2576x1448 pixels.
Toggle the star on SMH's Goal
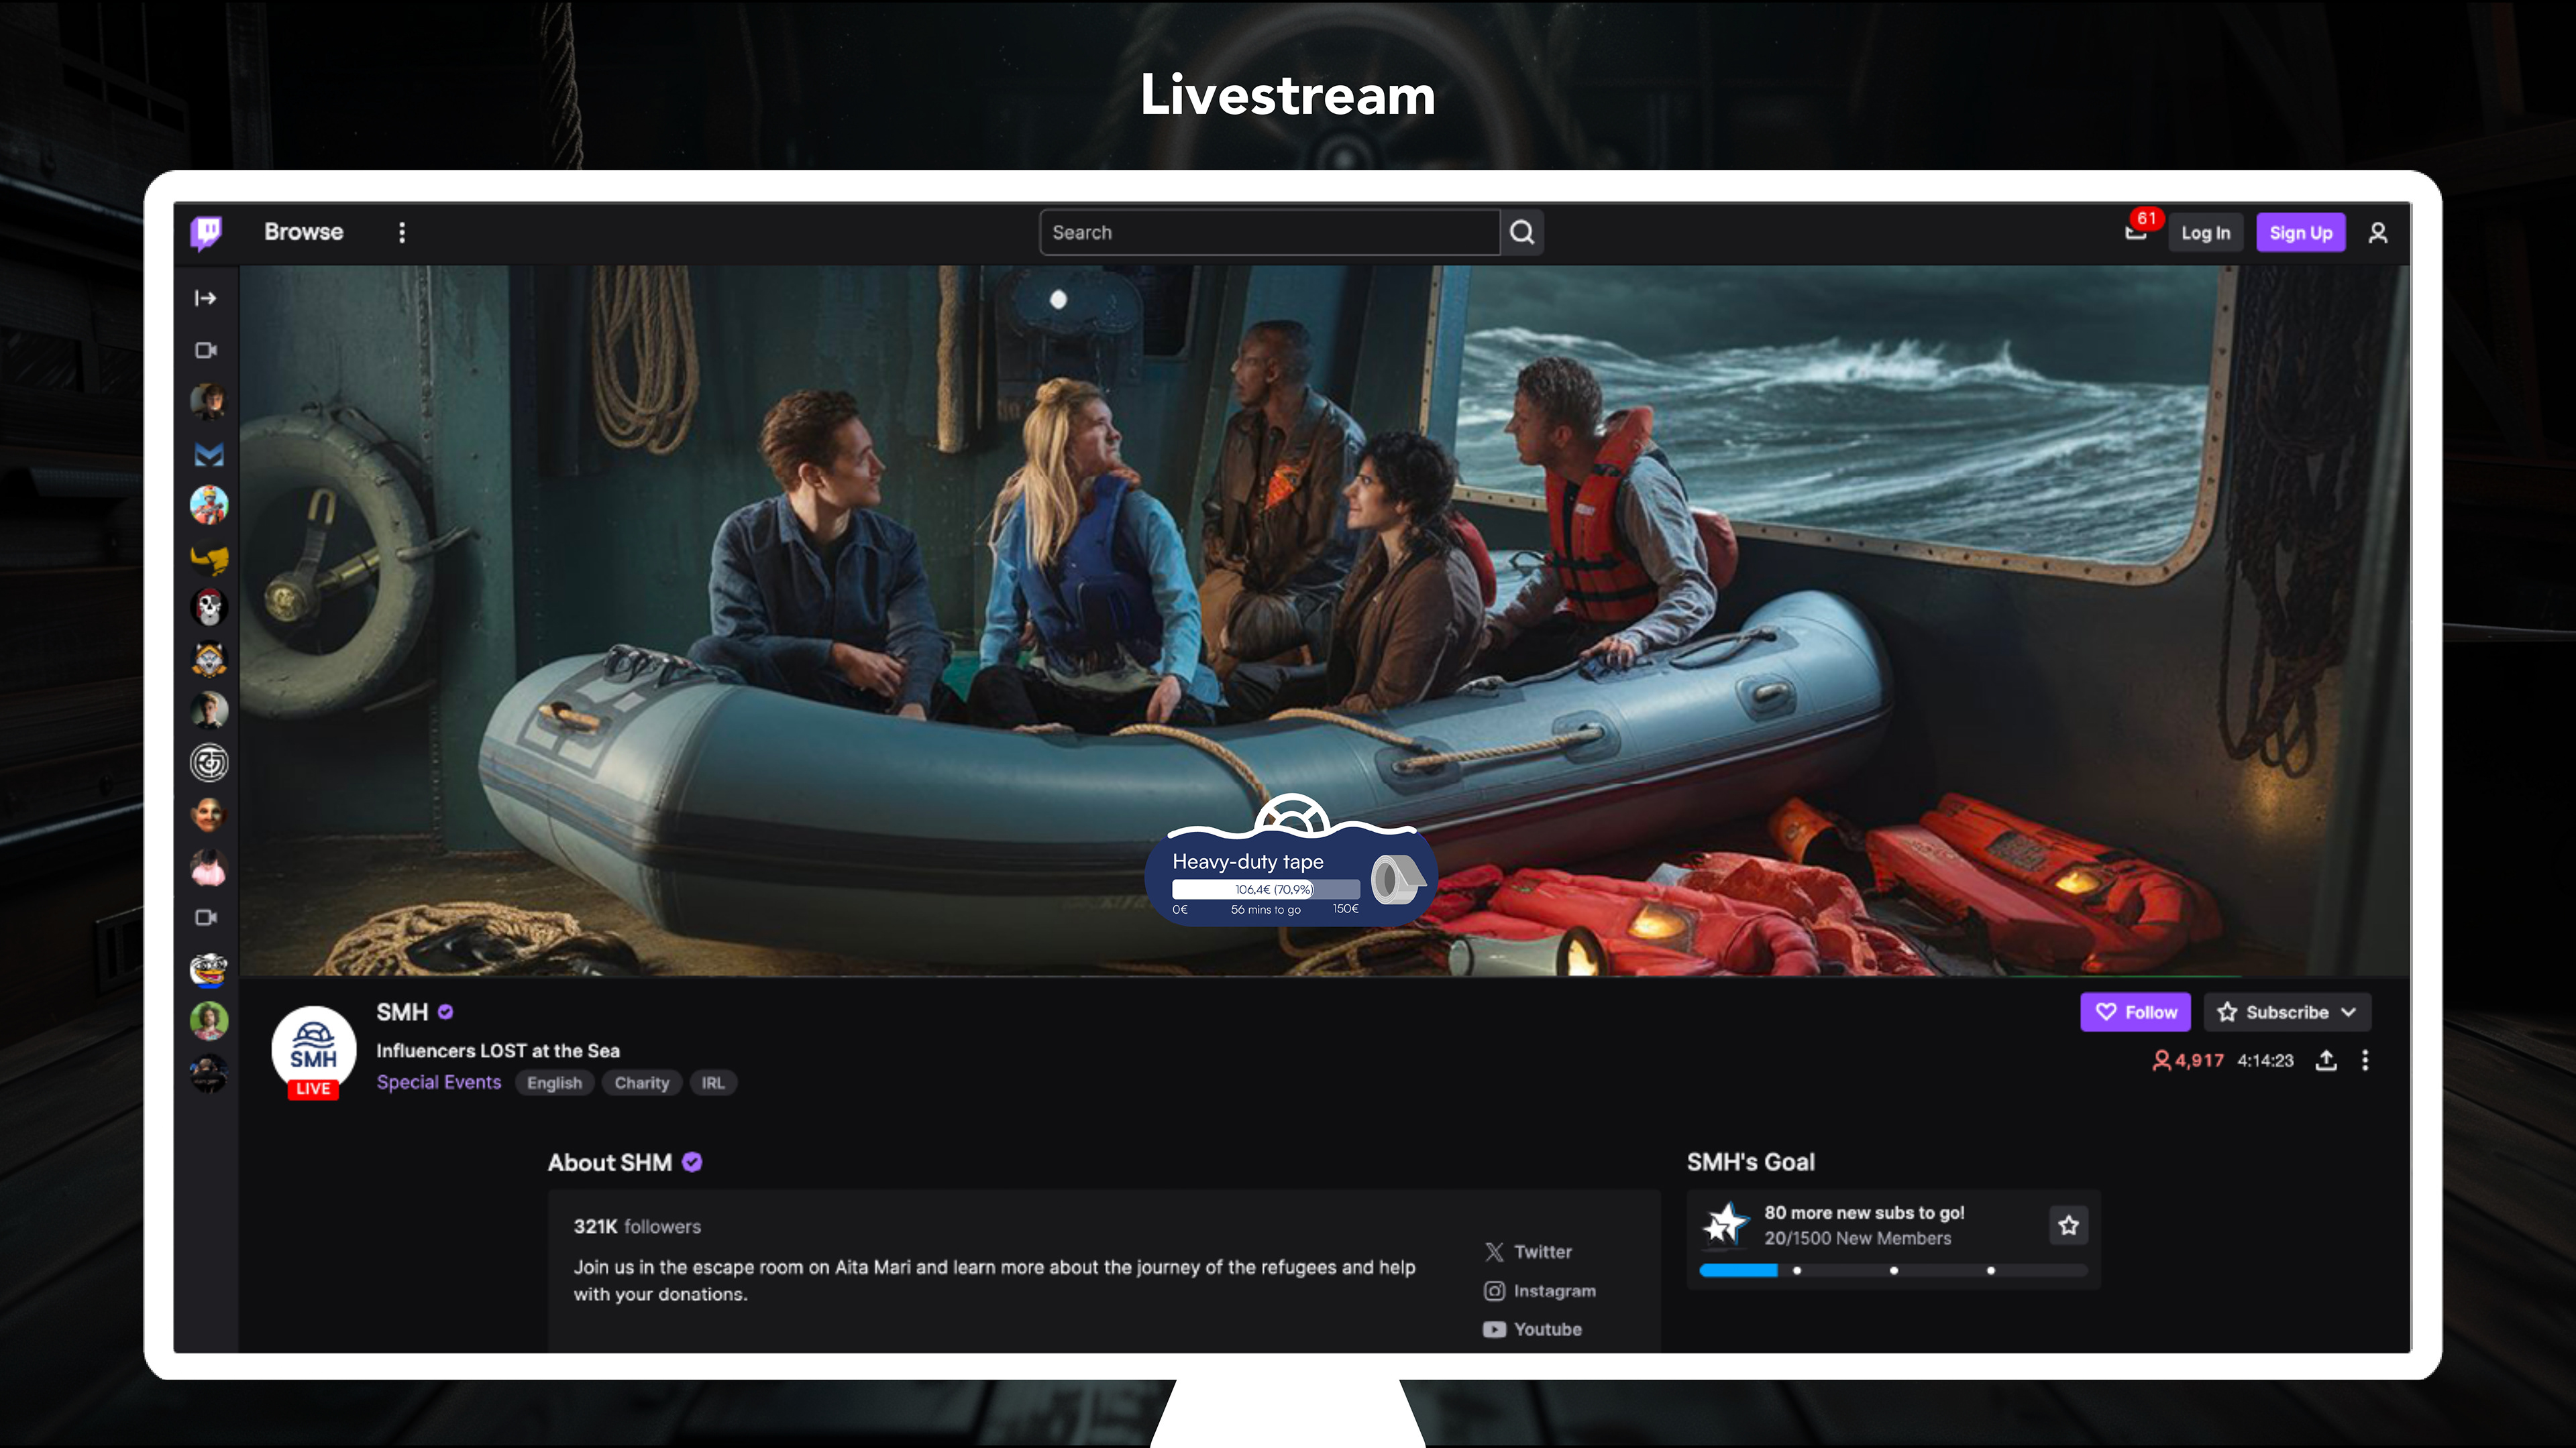tap(2068, 1225)
